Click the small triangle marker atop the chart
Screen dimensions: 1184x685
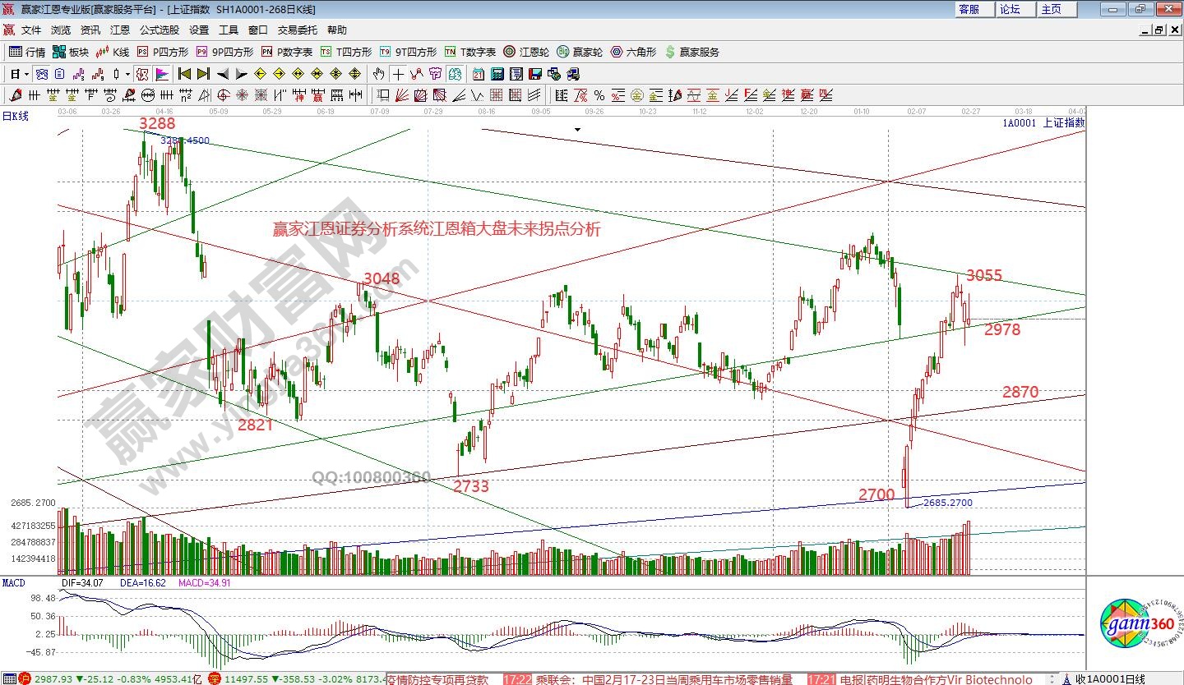[578, 130]
